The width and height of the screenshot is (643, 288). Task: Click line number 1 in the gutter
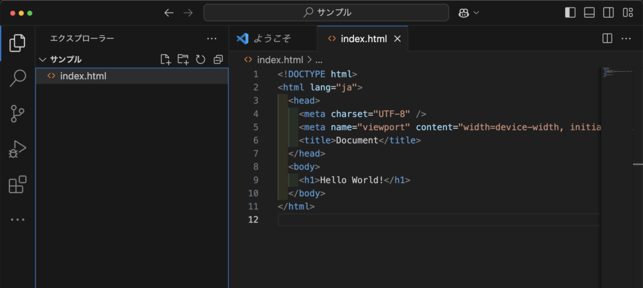pos(256,74)
